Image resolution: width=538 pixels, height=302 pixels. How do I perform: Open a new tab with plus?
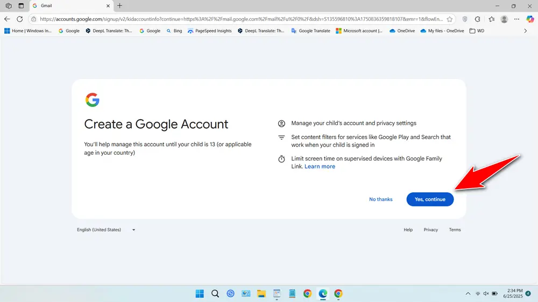tap(120, 6)
